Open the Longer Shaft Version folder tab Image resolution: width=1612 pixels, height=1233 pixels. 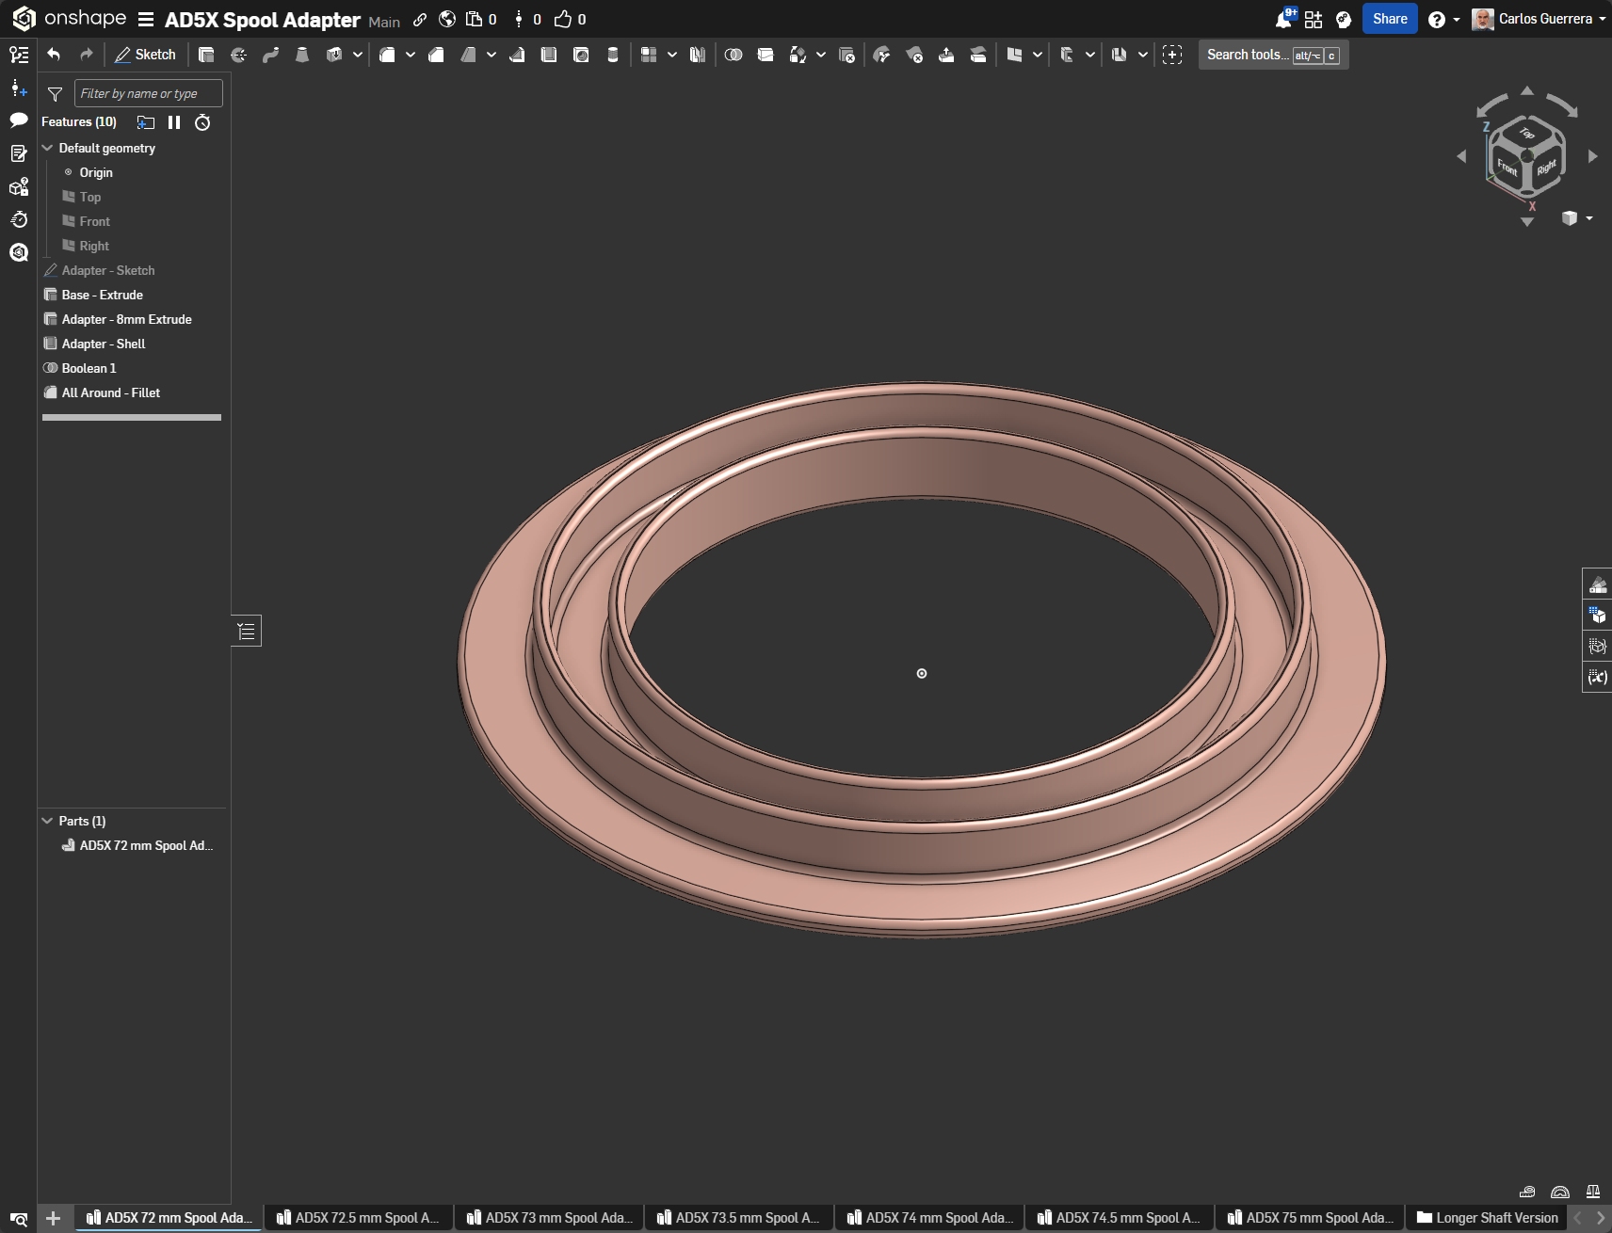click(x=1488, y=1218)
